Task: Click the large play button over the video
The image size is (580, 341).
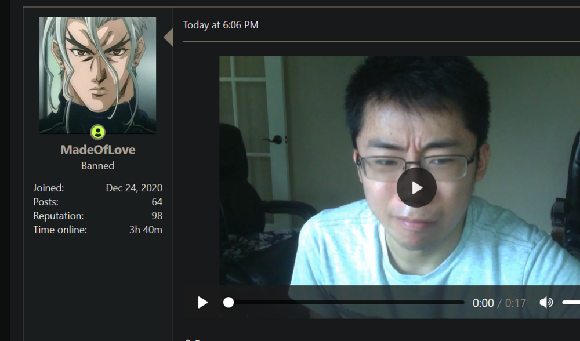Action: point(416,187)
